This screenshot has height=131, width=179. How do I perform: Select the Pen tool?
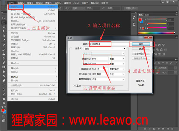(x=4, y=81)
